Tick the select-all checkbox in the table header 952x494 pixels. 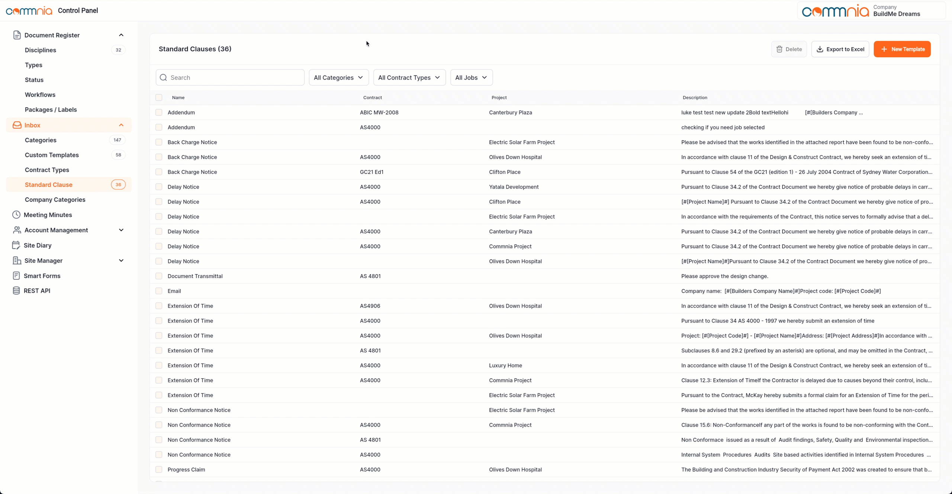pos(159,97)
